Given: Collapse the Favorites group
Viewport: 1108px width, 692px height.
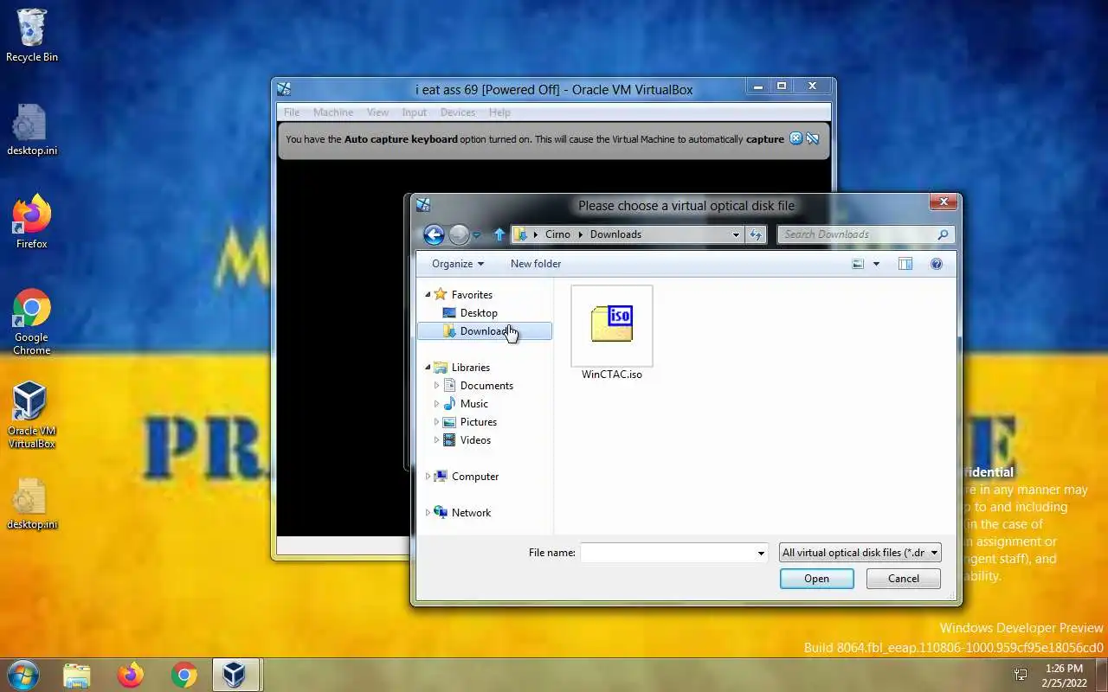Looking at the screenshot, I should 428,295.
